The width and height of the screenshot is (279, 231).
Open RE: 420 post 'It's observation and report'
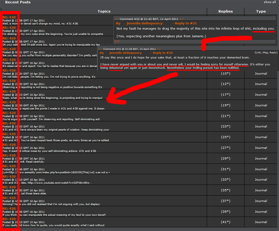[x=9, y=60]
